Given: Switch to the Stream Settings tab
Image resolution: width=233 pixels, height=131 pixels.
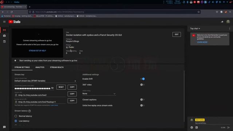Looking at the screenshot, I should [22, 67].
